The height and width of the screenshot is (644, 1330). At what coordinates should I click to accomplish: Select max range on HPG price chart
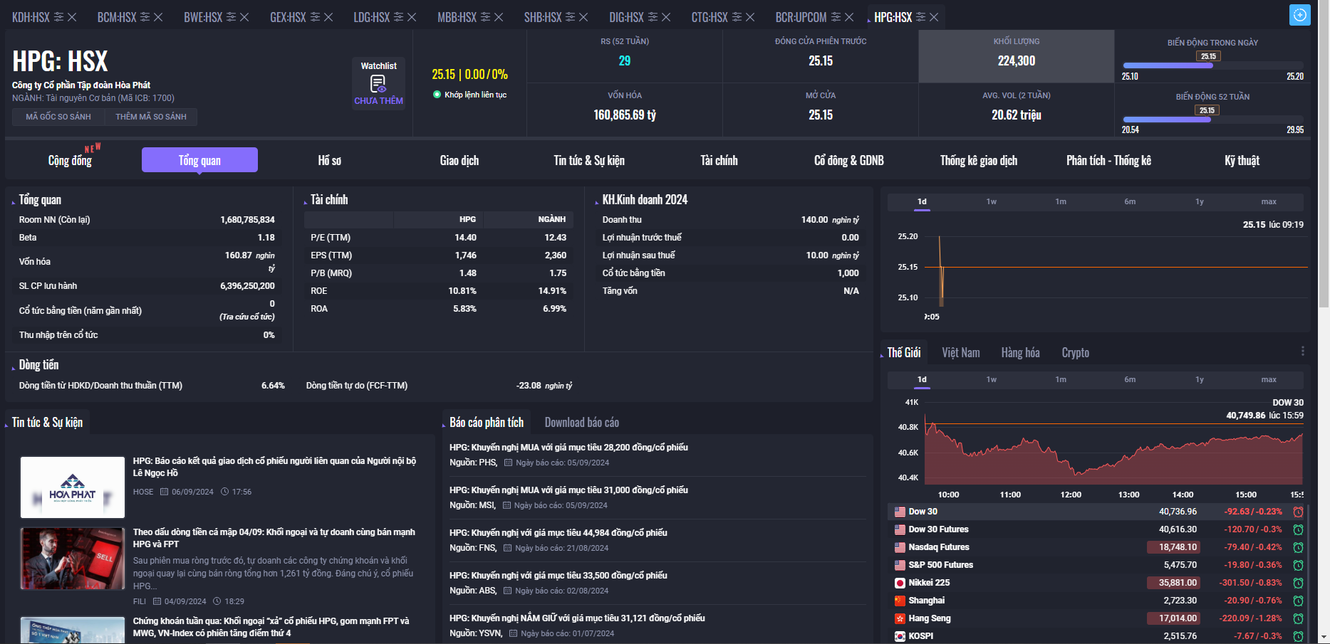(1269, 202)
